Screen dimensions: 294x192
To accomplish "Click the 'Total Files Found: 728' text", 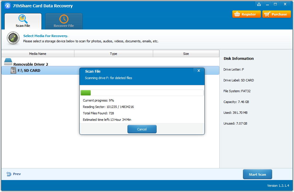I will point(99,113).
